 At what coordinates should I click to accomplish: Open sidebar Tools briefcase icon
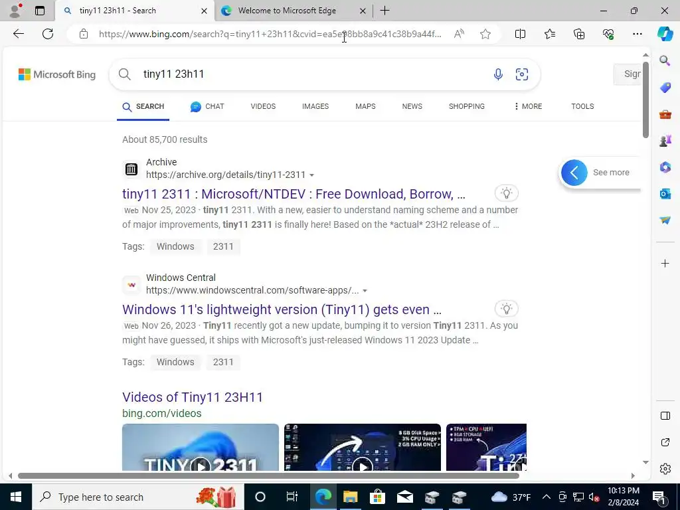[x=665, y=114]
